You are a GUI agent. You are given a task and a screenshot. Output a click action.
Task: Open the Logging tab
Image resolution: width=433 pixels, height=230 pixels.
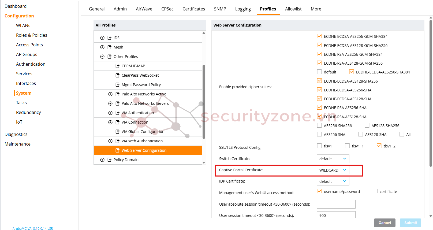pyautogui.click(x=243, y=9)
